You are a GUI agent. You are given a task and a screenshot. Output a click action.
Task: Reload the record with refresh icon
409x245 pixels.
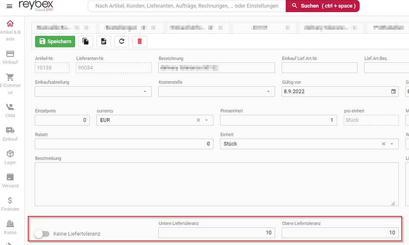(x=122, y=42)
